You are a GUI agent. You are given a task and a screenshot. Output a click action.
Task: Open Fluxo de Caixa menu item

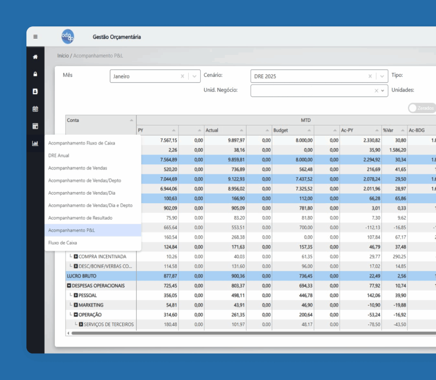(63, 243)
